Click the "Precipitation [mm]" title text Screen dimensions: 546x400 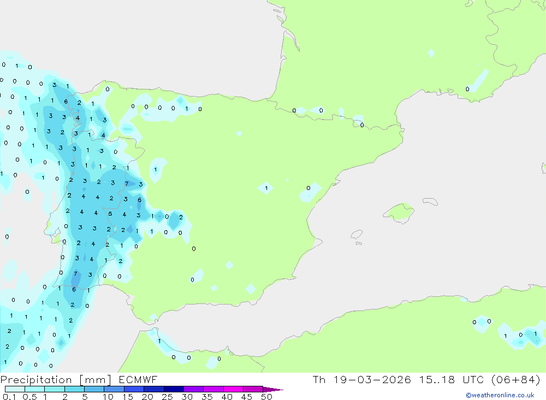click(x=56, y=380)
